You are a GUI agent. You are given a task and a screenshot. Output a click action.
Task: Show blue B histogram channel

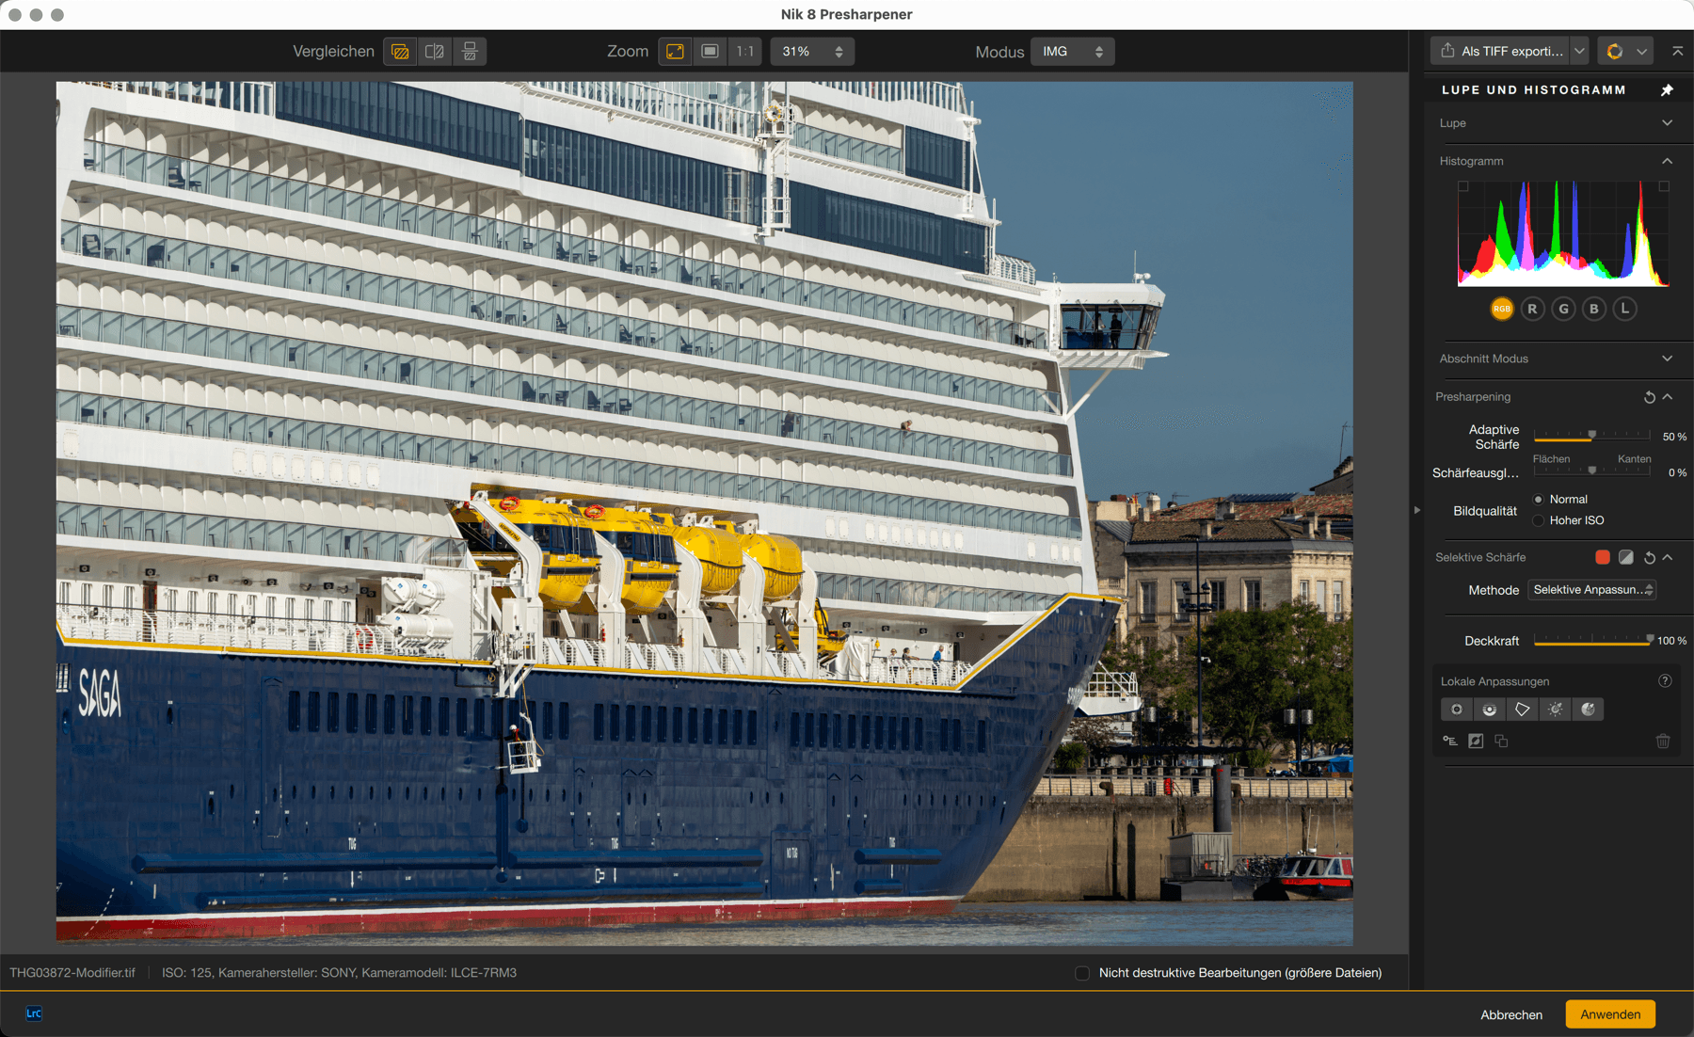click(1594, 309)
